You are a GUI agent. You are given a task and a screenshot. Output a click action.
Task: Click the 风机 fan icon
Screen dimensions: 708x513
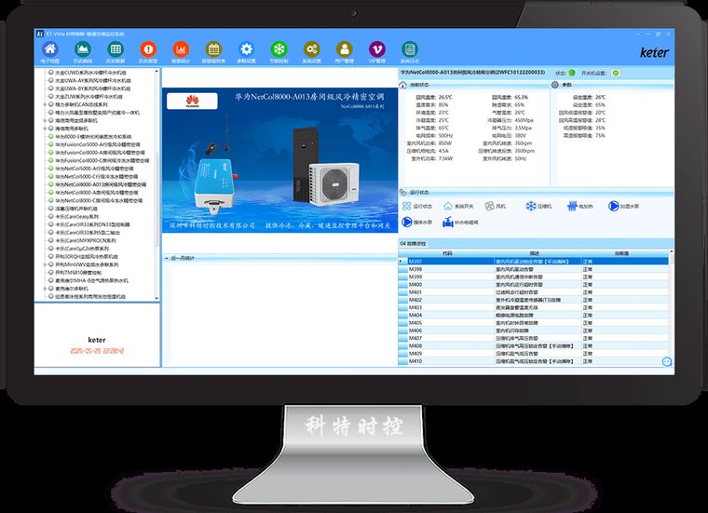(489, 206)
